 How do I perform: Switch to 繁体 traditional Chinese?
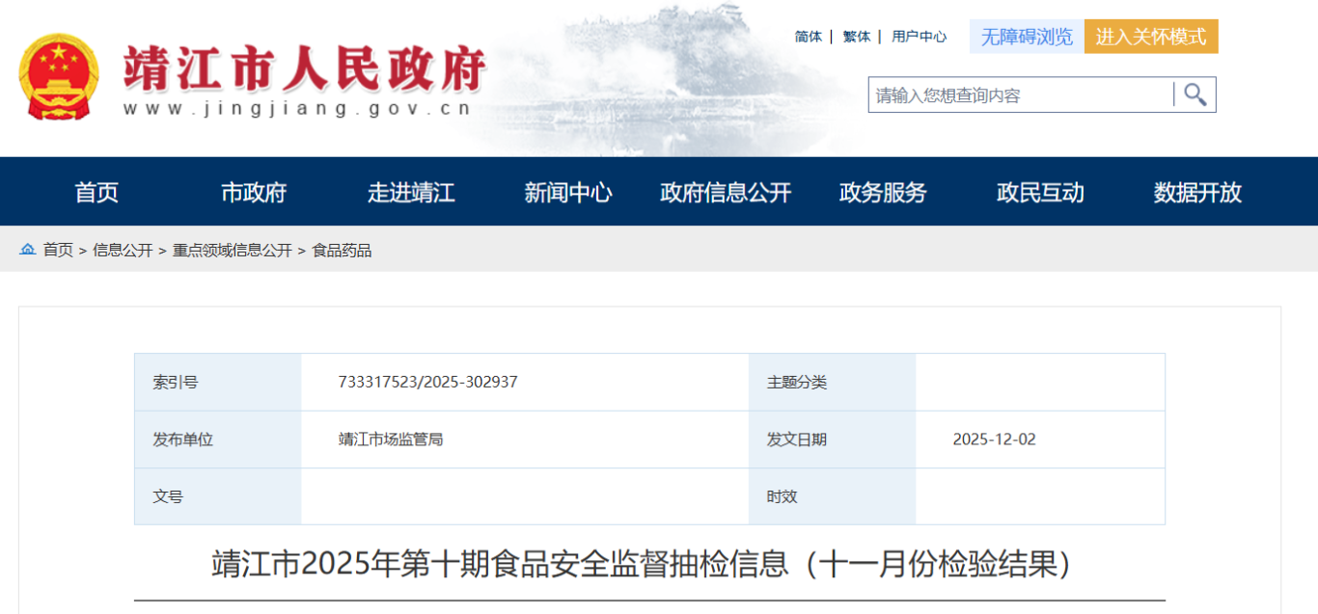coord(856,37)
